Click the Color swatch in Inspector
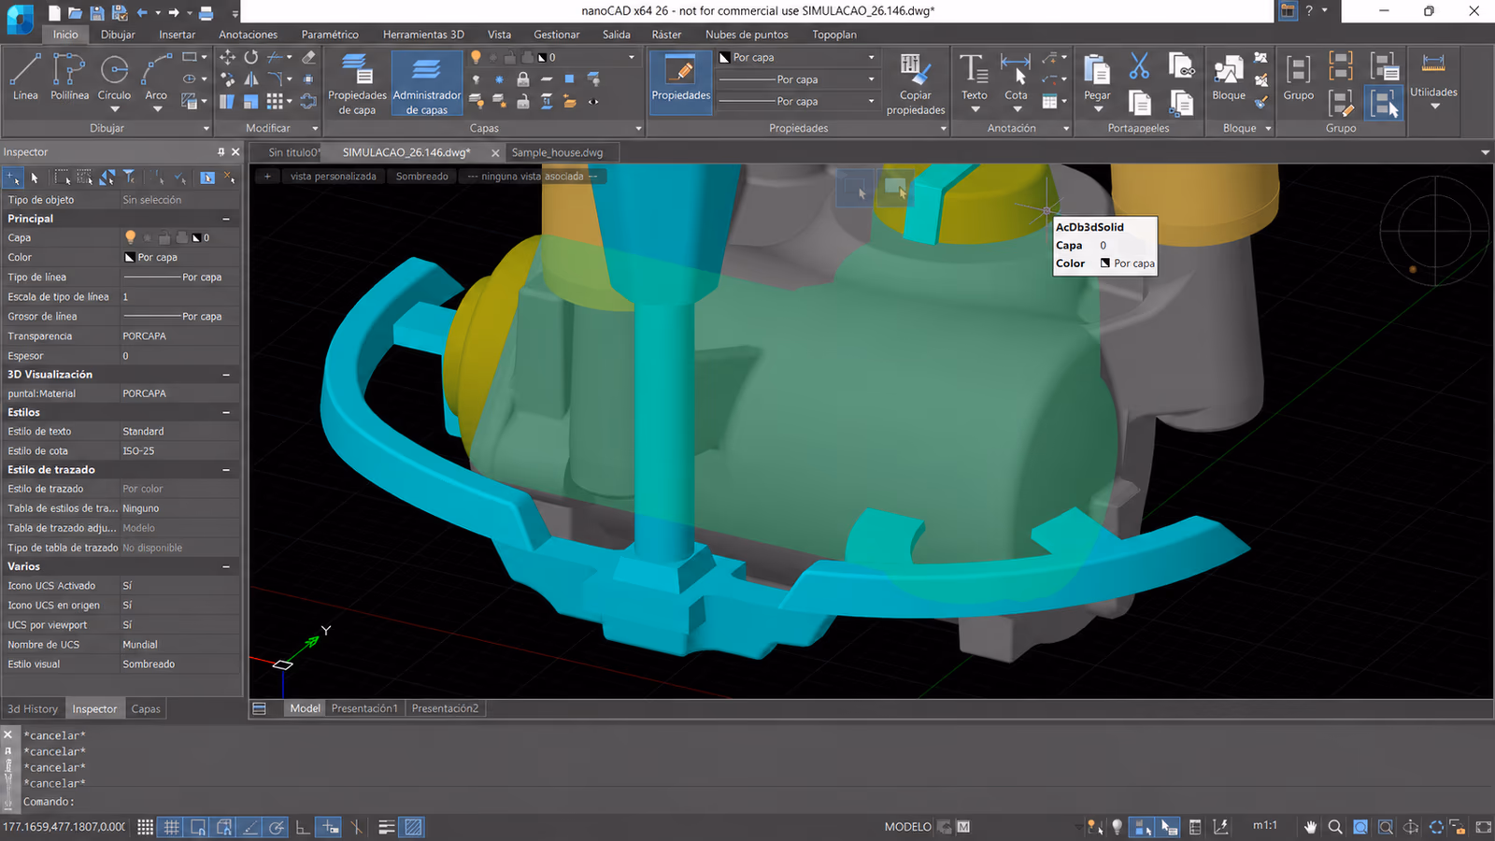The height and width of the screenshot is (841, 1495). 129,257
